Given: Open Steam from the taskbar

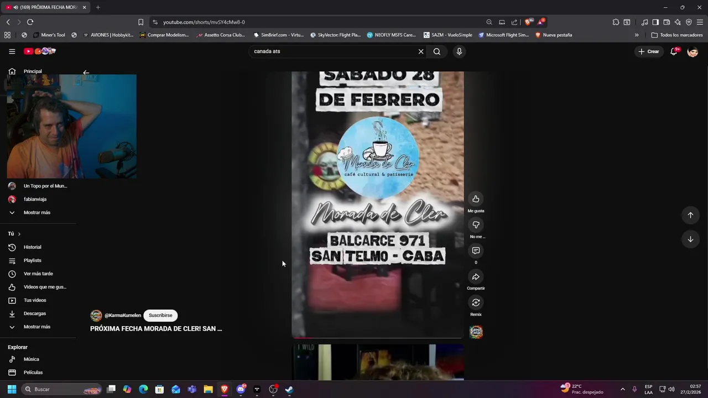Looking at the screenshot, I should (289, 389).
